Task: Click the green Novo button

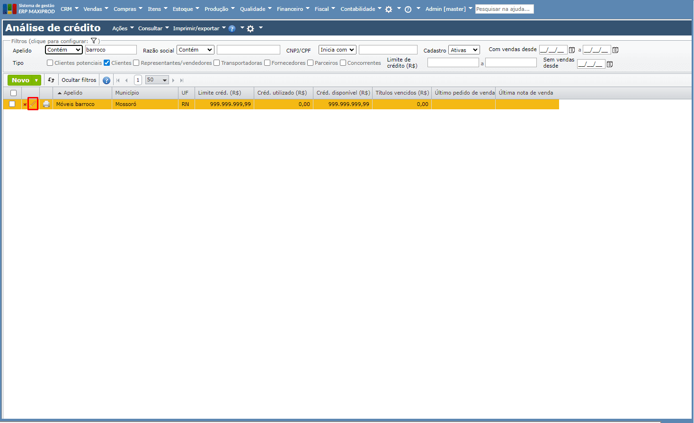Action: point(20,80)
